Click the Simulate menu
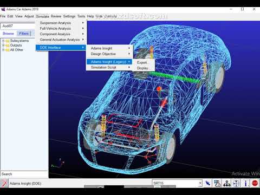This screenshot has width=260, height=195. pos(42,16)
